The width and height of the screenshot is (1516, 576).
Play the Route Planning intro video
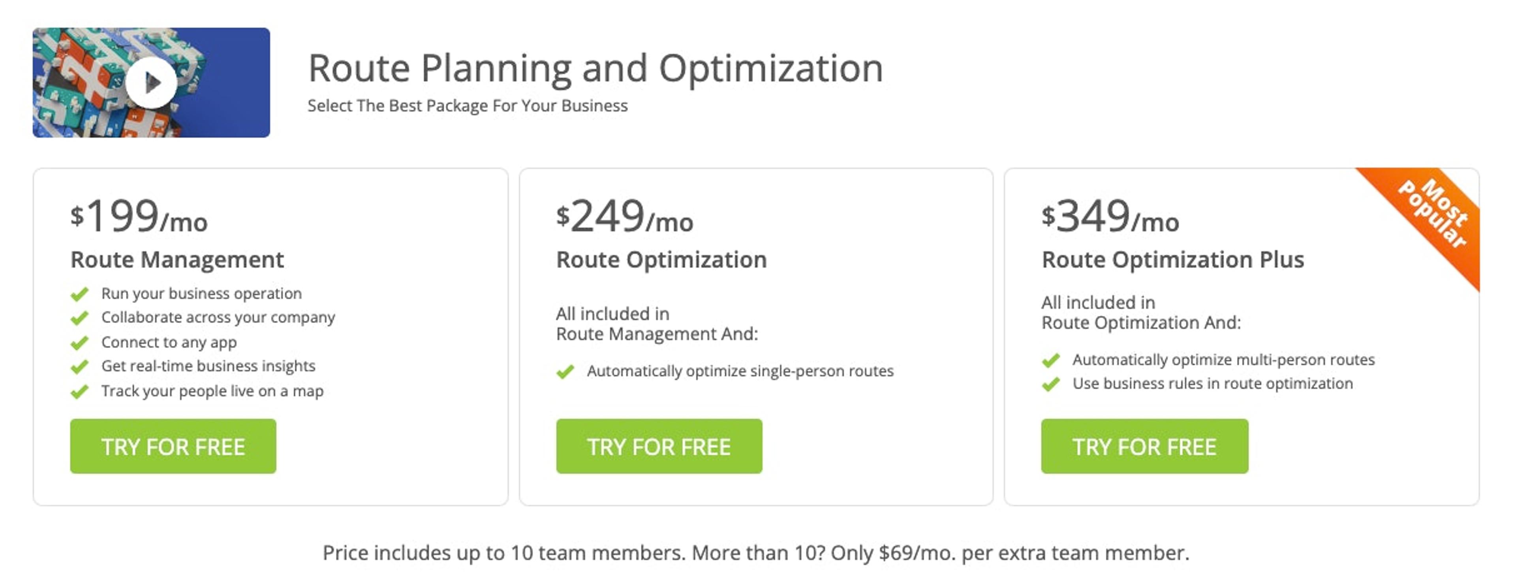(152, 83)
